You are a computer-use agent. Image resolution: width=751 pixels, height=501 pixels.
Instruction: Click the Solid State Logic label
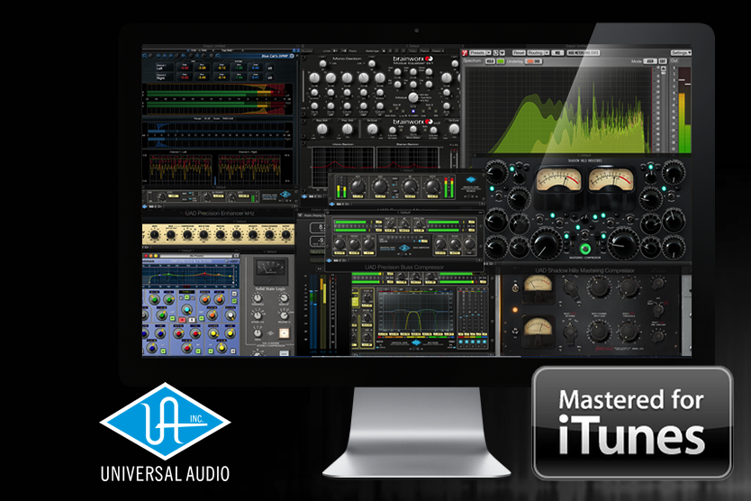pyautogui.click(x=270, y=288)
